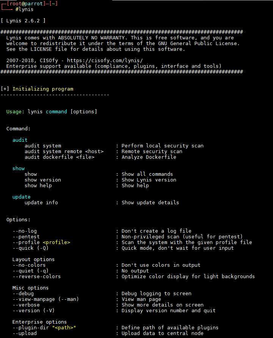Viewport: 273px width, 338px height.
Task: Click "Don't use colors in output" description
Action: (x=161, y=265)
